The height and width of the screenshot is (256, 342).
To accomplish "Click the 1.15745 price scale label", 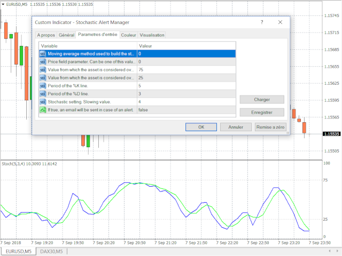I will pos(331,15).
